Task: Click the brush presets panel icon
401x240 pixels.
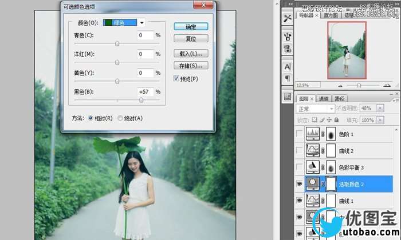Action: (x=287, y=36)
